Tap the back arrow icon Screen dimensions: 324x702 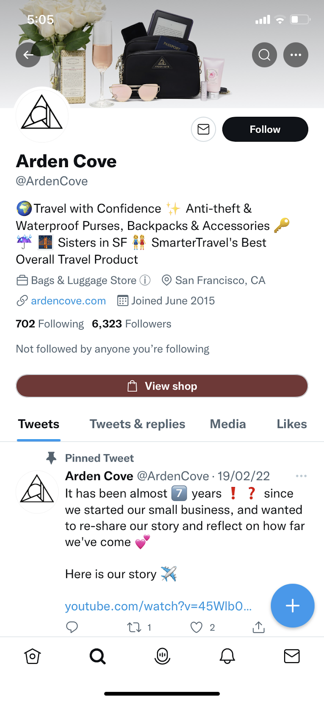[28, 55]
